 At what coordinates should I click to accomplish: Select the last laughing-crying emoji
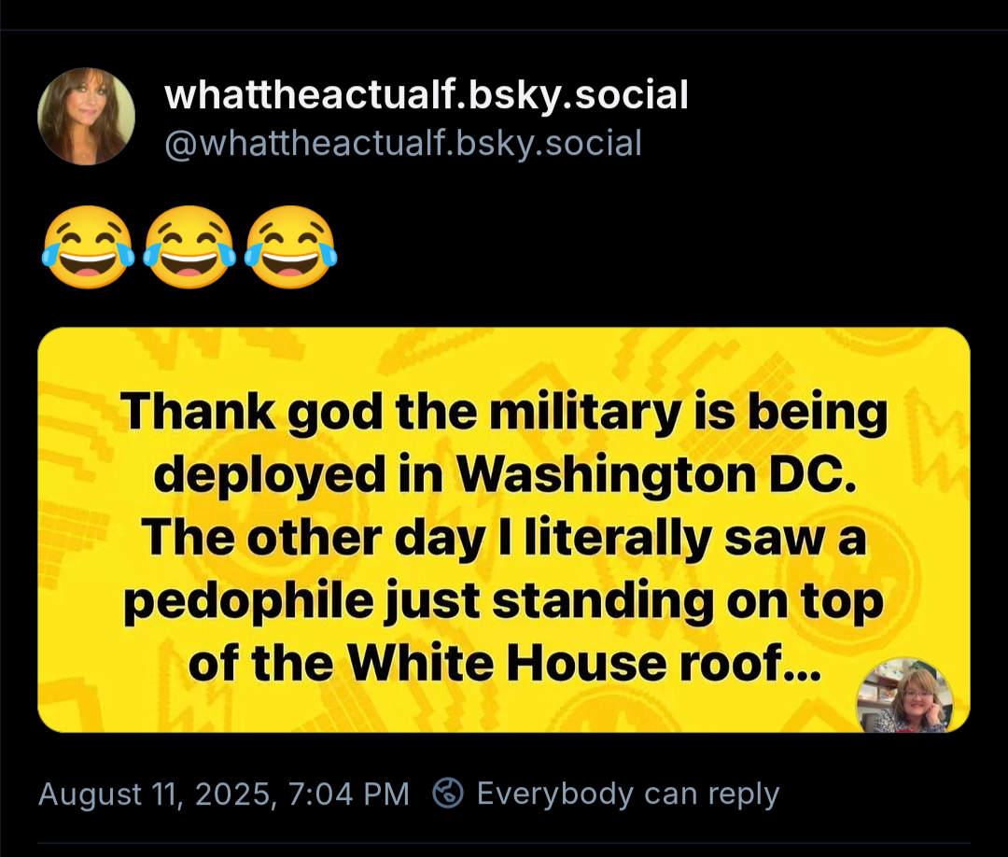point(290,247)
